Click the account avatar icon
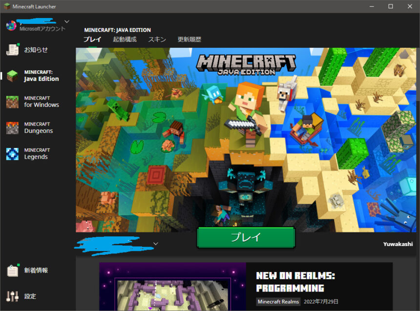This screenshot has width=420, height=311. (11, 25)
